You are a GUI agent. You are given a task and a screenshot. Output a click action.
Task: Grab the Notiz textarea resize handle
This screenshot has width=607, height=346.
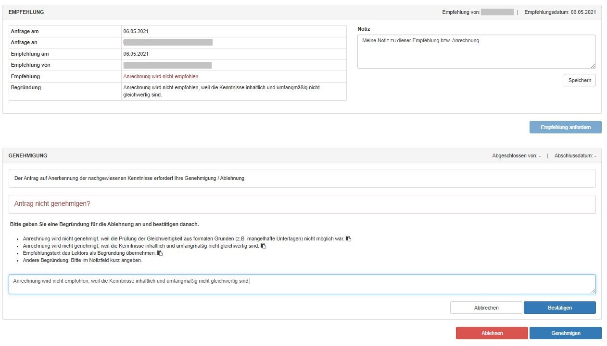[x=593, y=65]
